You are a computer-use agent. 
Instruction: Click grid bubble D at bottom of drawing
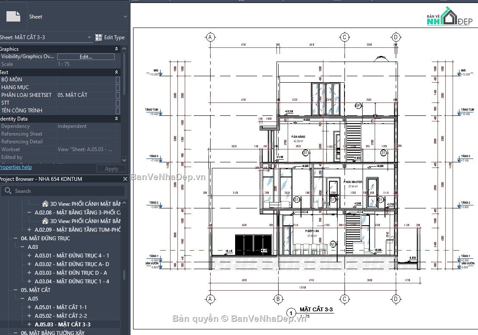[x=396, y=299]
